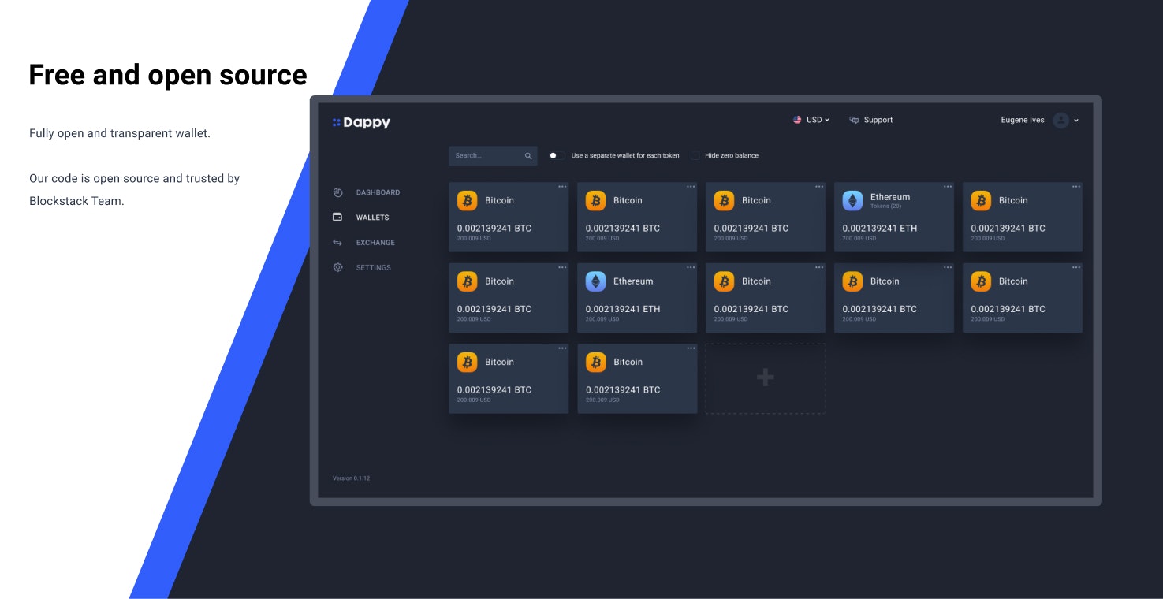Enable the 'Hide zero balance' checkbox
This screenshot has height=599, width=1163.
point(695,155)
